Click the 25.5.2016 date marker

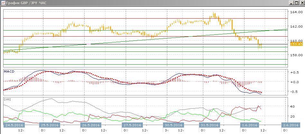pyautogui.click(x=50, y=125)
